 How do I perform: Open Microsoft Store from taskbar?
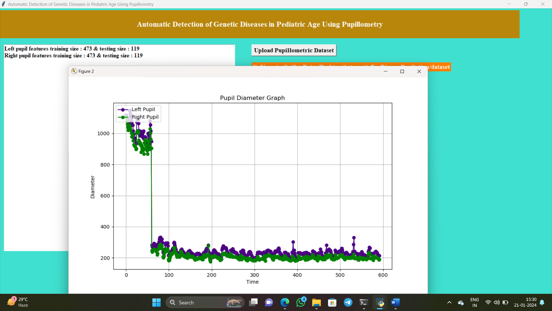(332, 302)
